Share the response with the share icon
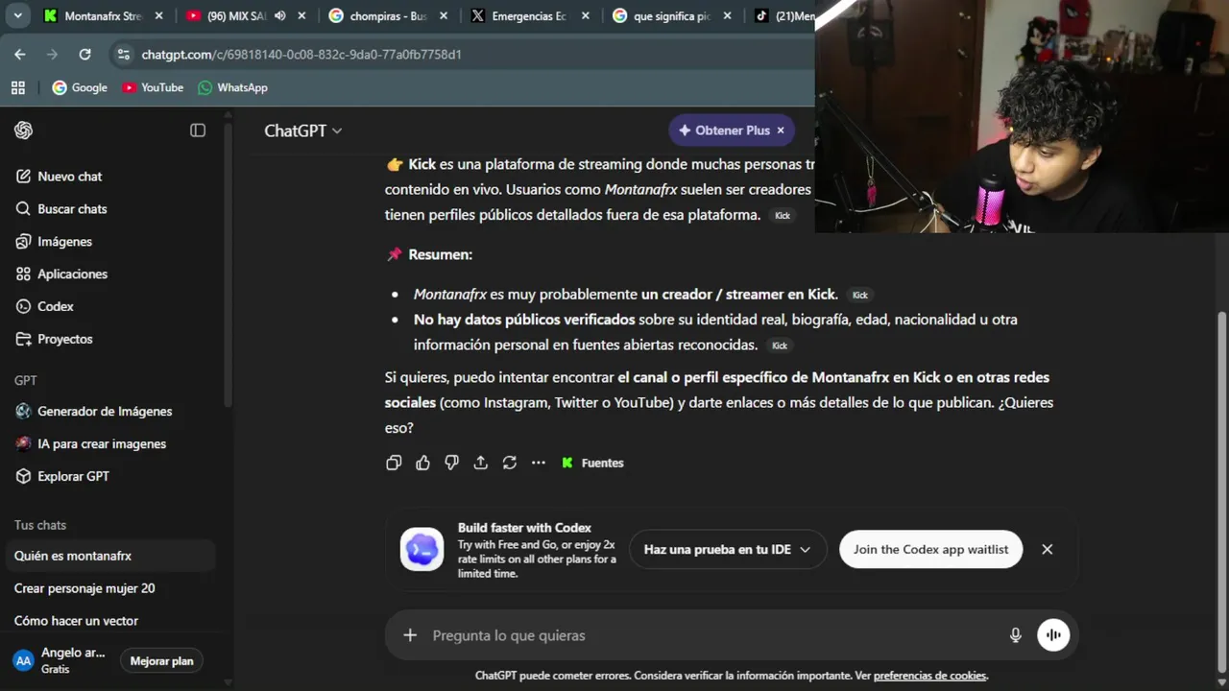This screenshot has height=691, width=1229. coord(480,464)
